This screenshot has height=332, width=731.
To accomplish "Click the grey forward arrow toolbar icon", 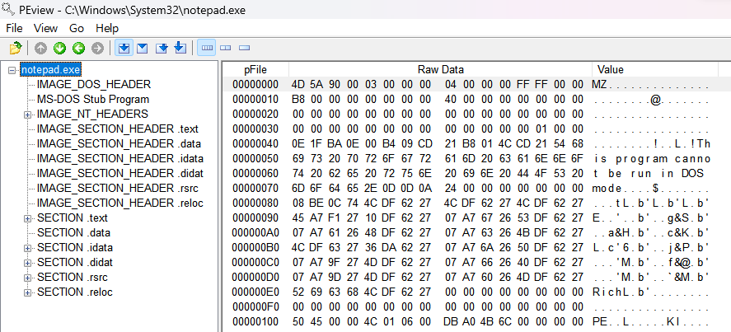I will coord(97,48).
